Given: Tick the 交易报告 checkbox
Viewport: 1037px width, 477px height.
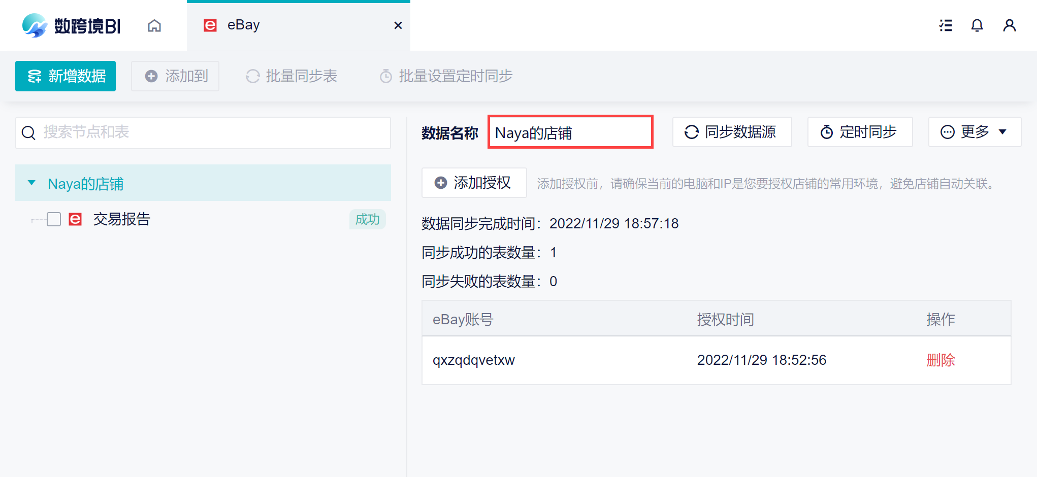Looking at the screenshot, I should 54,219.
